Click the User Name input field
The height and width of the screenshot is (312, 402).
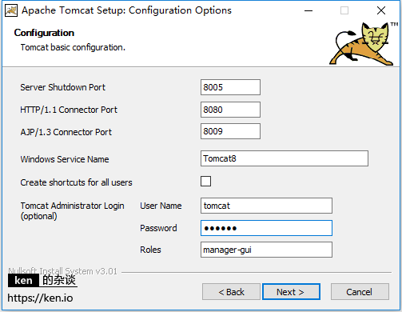pyautogui.click(x=266, y=206)
